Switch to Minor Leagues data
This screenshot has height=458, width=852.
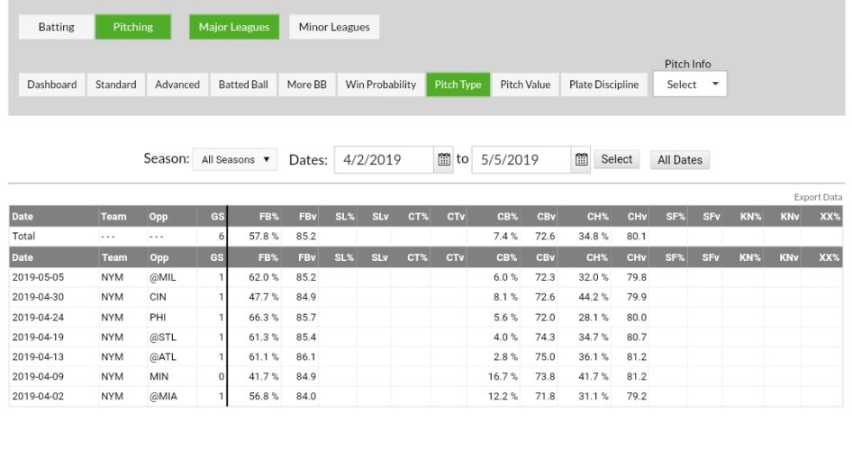tap(333, 27)
